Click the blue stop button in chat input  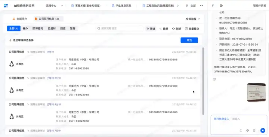pos(263,131)
